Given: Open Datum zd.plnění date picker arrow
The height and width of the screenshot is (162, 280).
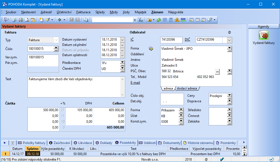Looking at the screenshot, I should pos(122,45).
